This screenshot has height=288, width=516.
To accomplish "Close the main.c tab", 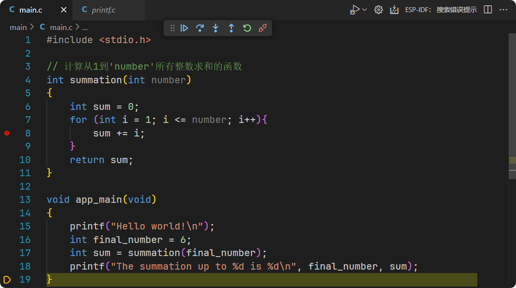I will [x=63, y=10].
